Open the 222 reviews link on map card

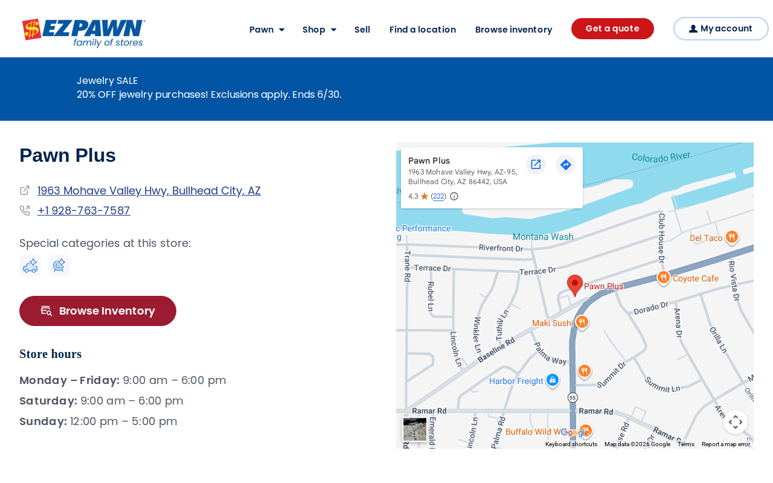[439, 196]
